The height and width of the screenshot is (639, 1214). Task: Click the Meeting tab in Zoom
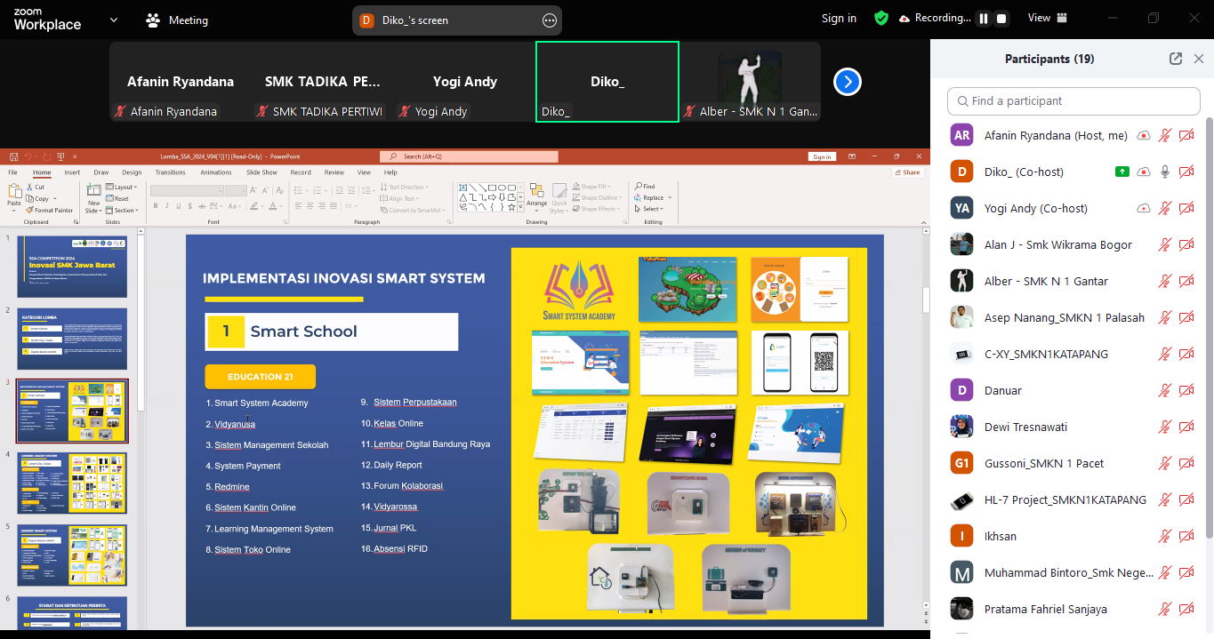[x=176, y=20]
